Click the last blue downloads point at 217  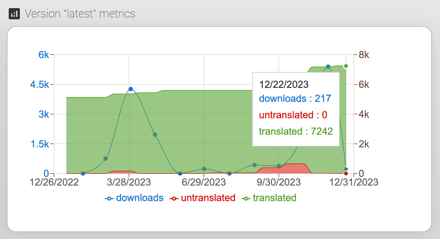click(346, 169)
